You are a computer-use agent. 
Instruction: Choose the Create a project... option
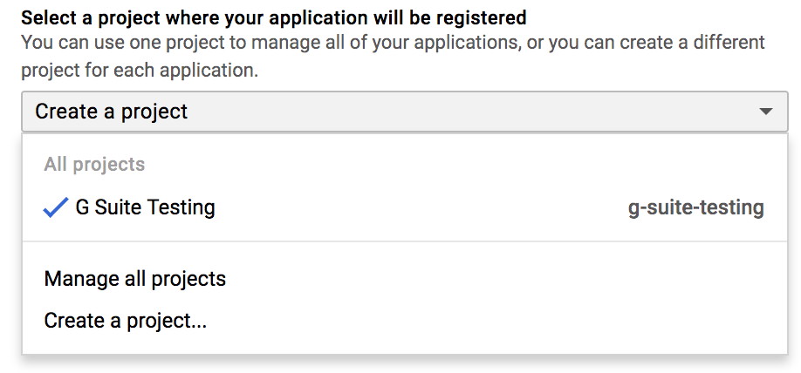pos(125,321)
